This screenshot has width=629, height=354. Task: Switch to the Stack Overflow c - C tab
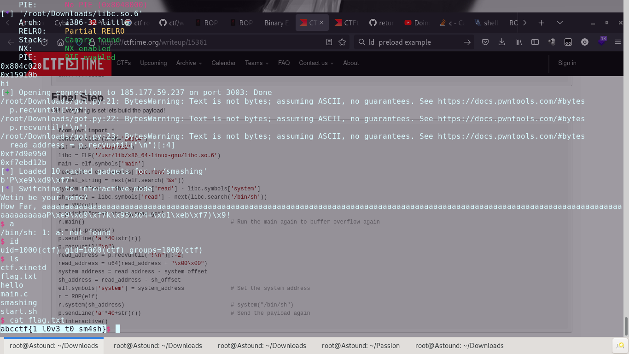(451, 23)
